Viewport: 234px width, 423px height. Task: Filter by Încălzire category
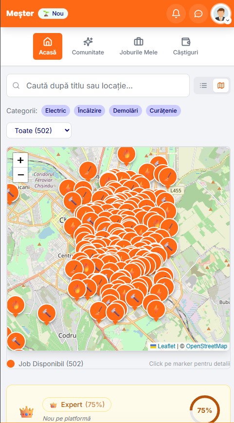click(90, 111)
